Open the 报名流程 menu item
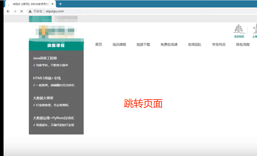The height and width of the screenshot is (156, 257). tap(243, 44)
